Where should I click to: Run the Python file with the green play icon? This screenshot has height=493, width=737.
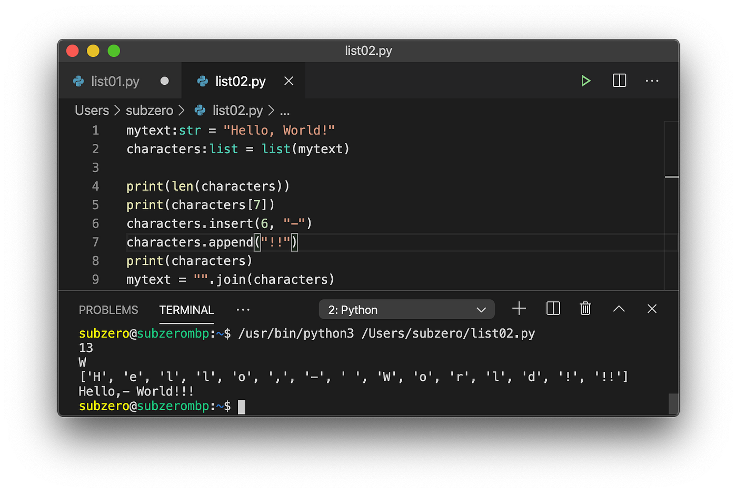(x=585, y=81)
